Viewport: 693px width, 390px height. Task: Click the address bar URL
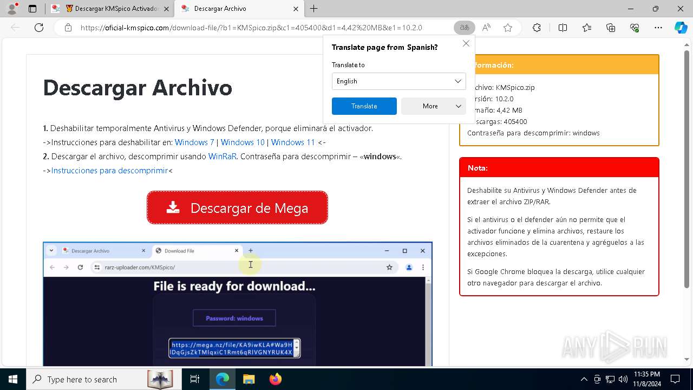point(251,28)
